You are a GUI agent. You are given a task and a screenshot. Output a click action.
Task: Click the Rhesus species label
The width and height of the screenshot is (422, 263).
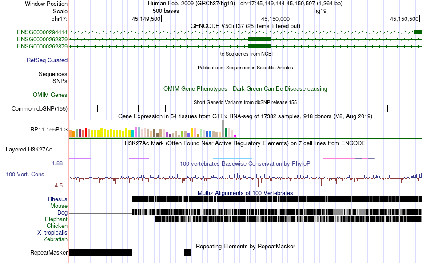pyautogui.click(x=58, y=199)
